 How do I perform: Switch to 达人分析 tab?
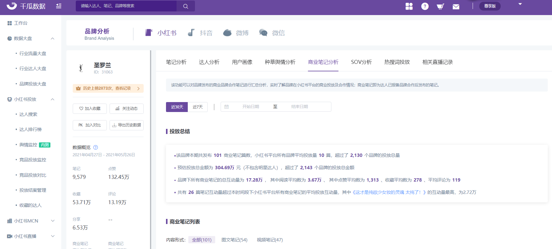tap(209, 62)
